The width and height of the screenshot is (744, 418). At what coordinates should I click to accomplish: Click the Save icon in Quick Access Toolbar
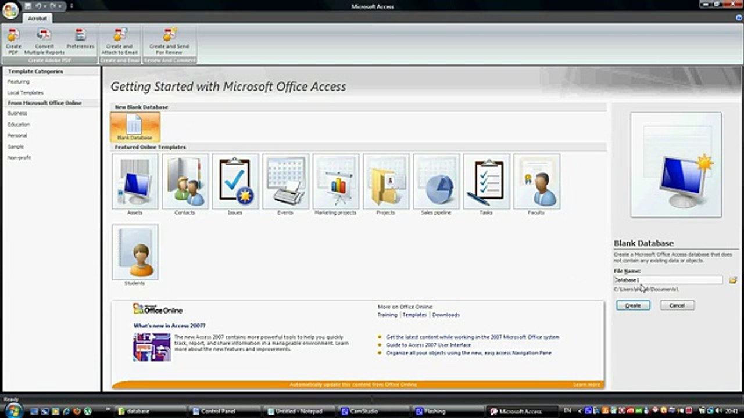click(x=28, y=6)
